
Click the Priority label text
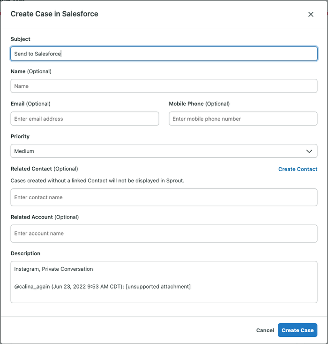pyautogui.click(x=20, y=136)
